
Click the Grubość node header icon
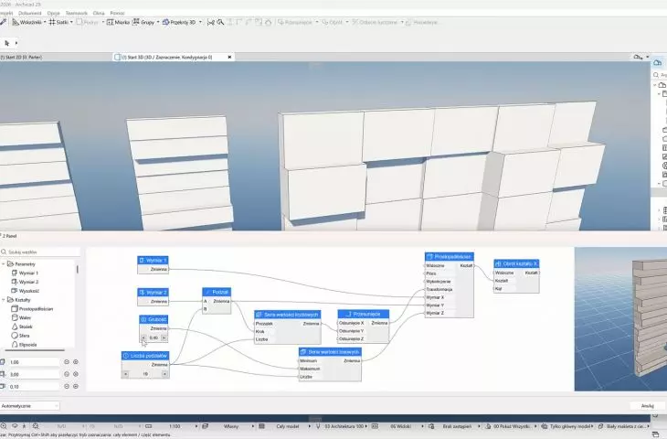pos(143,319)
